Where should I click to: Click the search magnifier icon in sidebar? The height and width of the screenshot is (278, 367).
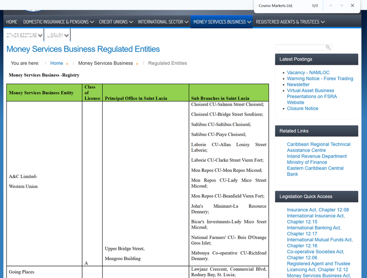tap(328, 48)
